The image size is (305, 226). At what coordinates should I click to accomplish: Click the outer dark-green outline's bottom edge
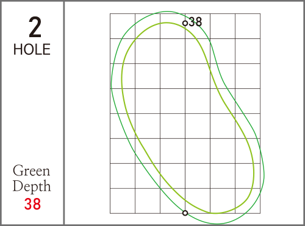(x=217, y=224)
